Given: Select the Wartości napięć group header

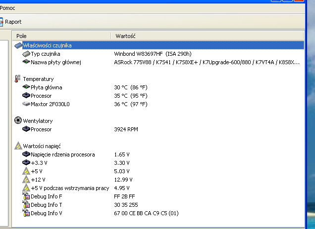Looking at the screenshot, I should [42, 146].
